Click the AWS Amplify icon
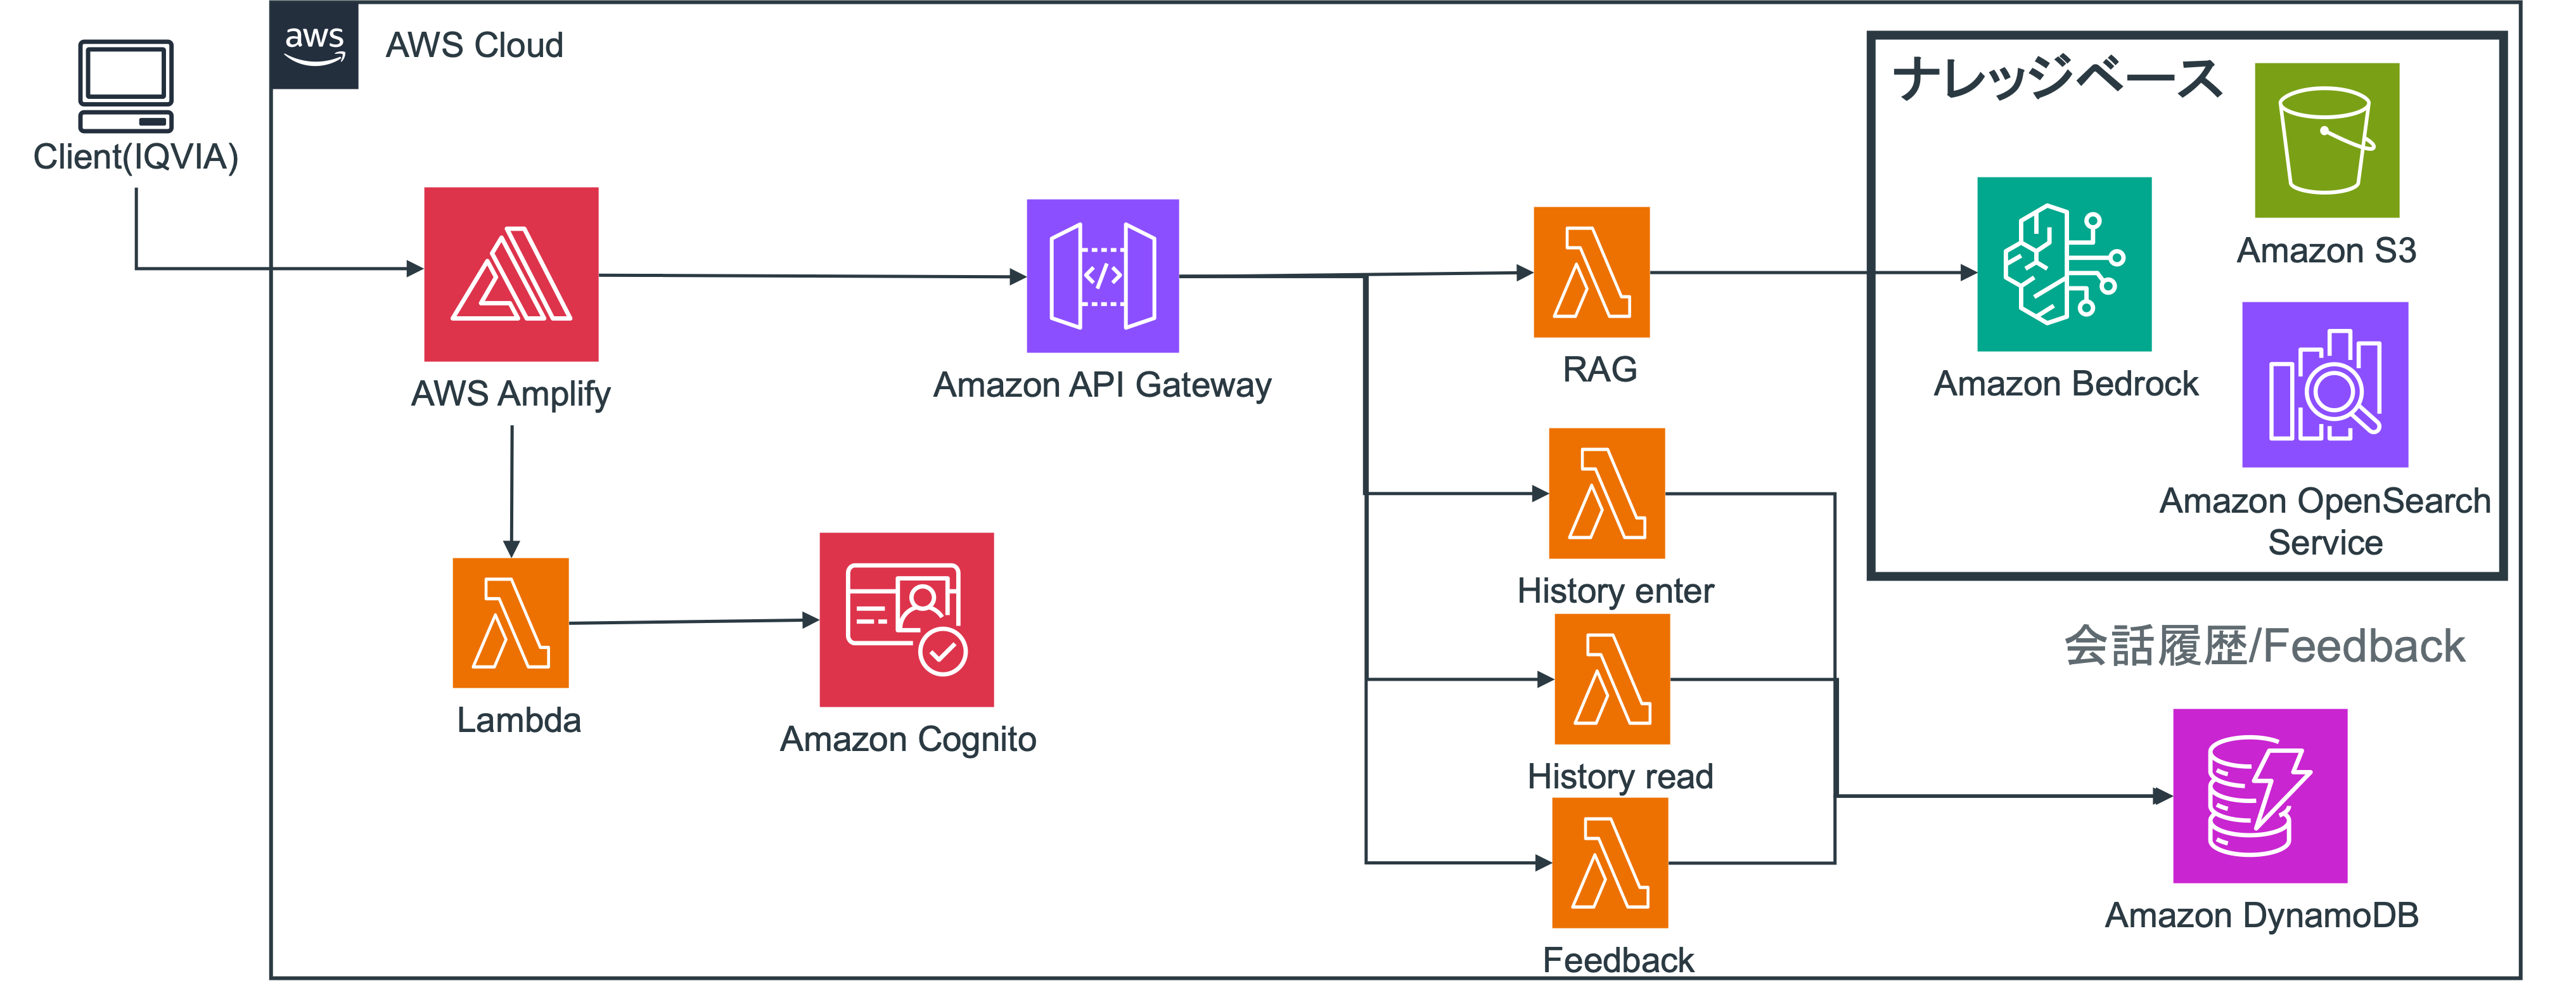The image size is (2576, 1002). 511,274
